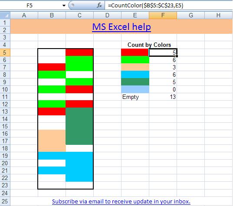Select row 19 header
This screenshot has width=233, height=206.
[5, 156]
